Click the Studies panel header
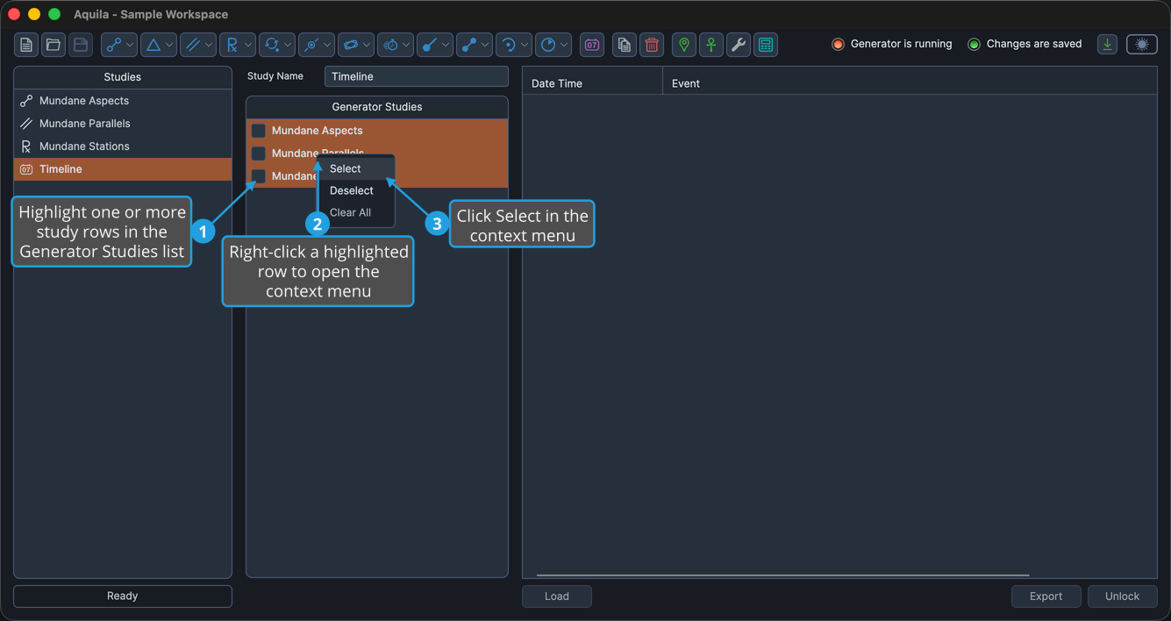Screen dimensions: 1171x621 click(x=123, y=77)
